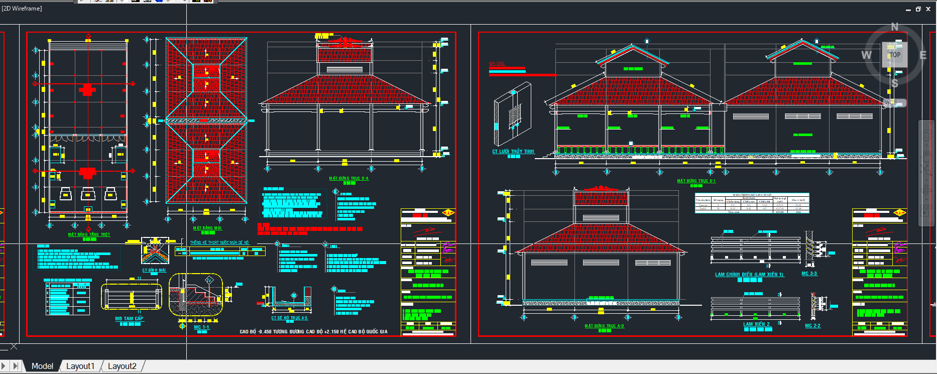Select the S compass direction on the ViewCube

coord(894,83)
